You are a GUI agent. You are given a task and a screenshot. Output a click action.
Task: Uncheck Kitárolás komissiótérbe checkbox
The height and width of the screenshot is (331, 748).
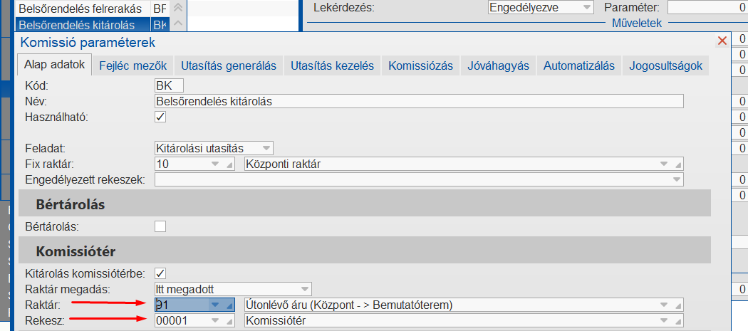point(160,273)
